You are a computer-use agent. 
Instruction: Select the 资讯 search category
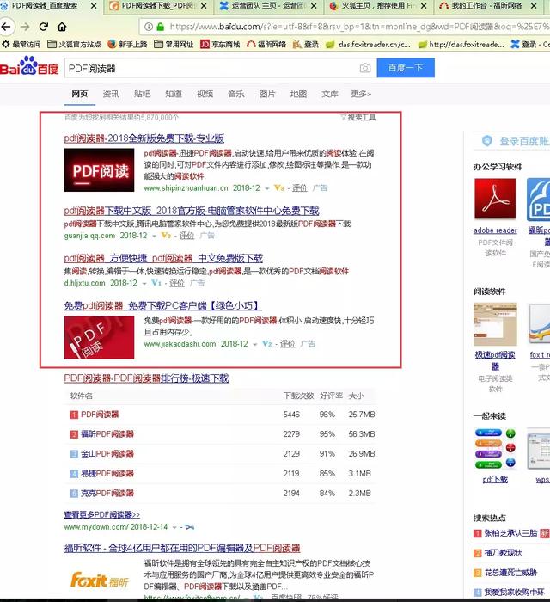[111, 94]
